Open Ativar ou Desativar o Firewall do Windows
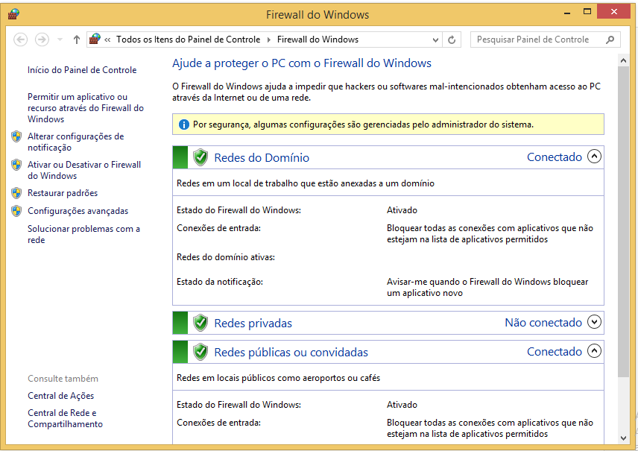The image size is (638, 451). pos(84,170)
